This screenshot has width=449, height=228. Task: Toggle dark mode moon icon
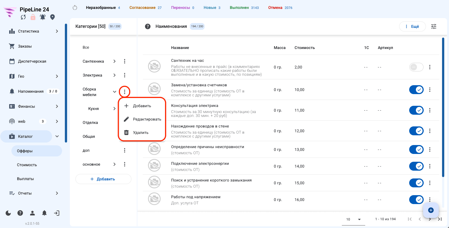click(x=8, y=213)
